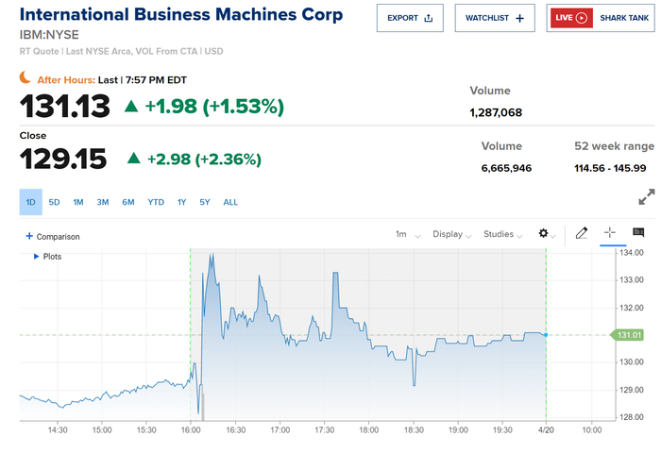Open the Display dropdown

coord(453,234)
